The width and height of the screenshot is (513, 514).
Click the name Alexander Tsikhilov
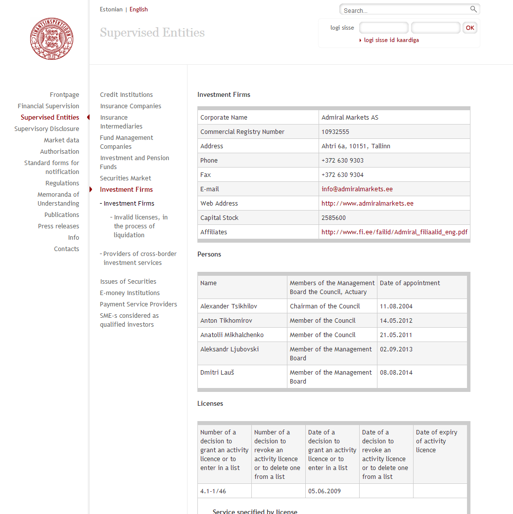(229, 306)
